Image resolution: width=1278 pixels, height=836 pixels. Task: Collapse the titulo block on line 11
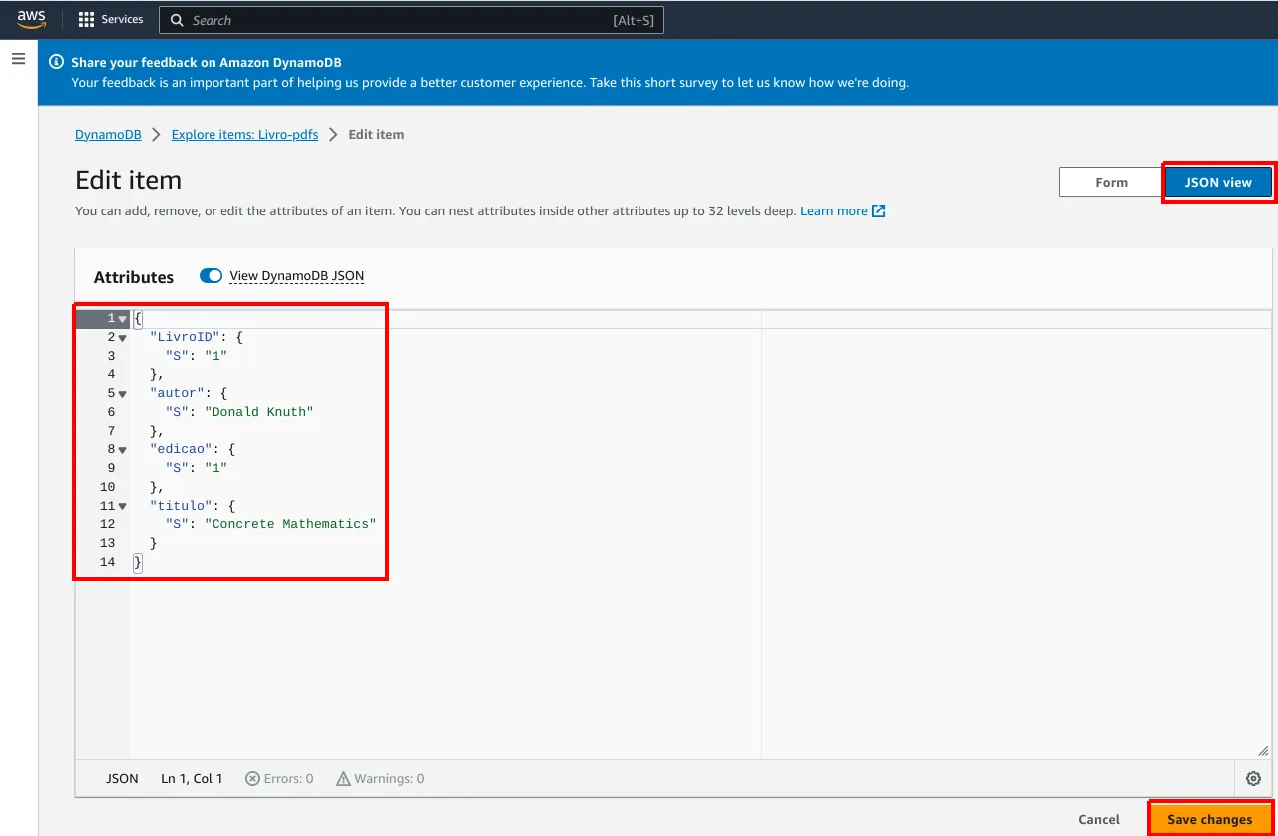pos(123,506)
